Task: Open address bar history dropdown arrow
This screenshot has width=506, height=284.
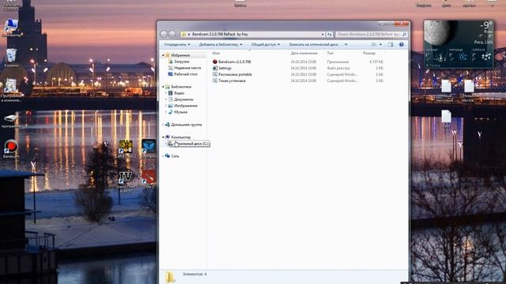Action: click(323, 34)
